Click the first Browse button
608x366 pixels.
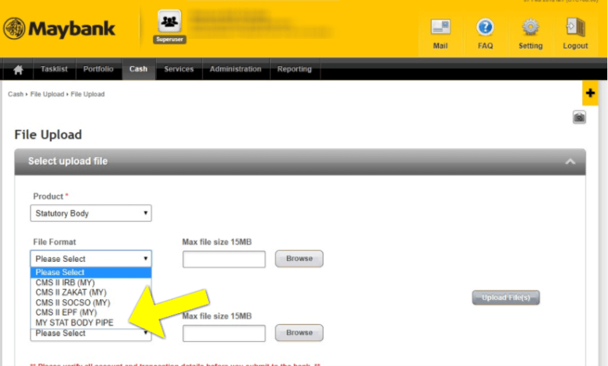tap(299, 259)
